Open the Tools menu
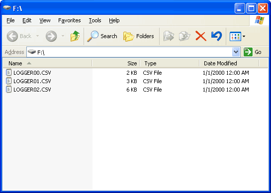The image size is (271, 193). [x=95, y=20]
